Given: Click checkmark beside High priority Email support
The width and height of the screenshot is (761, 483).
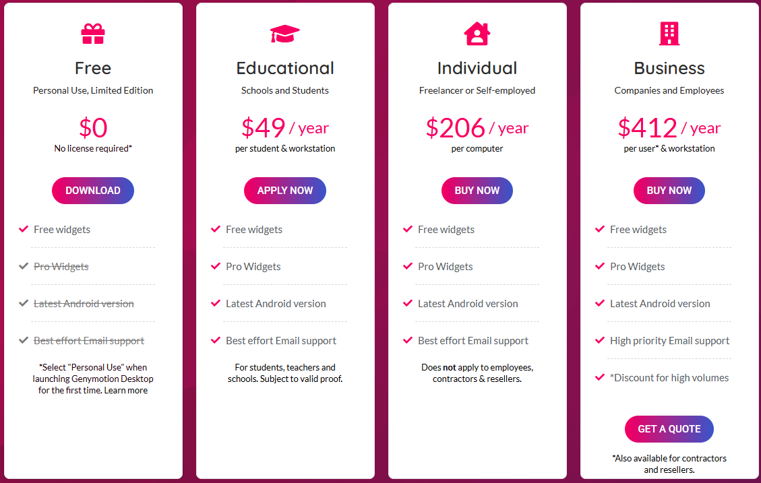Looking at the screenshot, I should pos(600,340).
